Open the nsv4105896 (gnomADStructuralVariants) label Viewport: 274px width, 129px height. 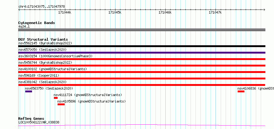91,101
